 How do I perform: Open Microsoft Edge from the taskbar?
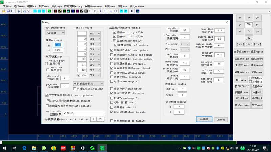[x=24, y=148]
